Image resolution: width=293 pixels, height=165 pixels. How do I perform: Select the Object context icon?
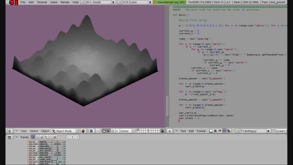[46, 137]
